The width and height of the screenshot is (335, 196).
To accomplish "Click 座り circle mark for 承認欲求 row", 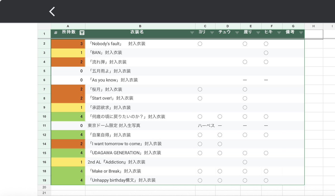I will pyautogui.click(x=245, y=107).
